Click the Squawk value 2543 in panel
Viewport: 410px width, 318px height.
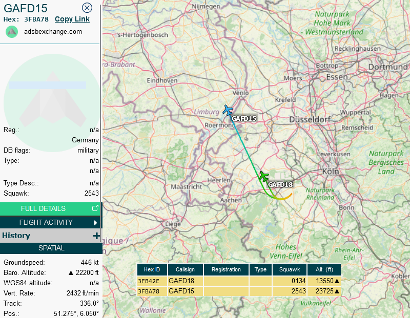click(x=92, y=193)
